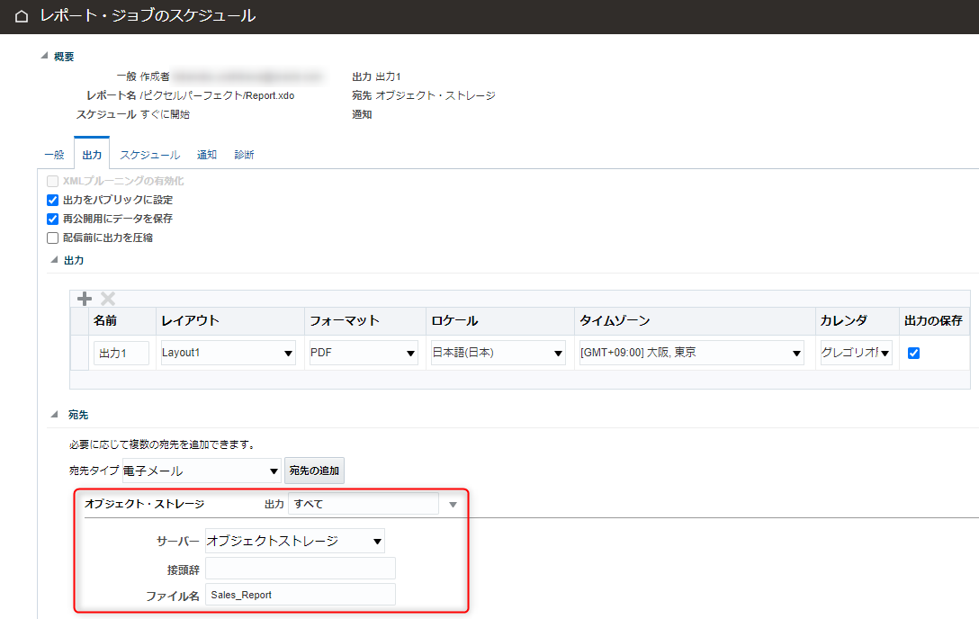979x619 pixels.
Task: Open the グレゴリオ calendar dropdown
Action: 856,353
